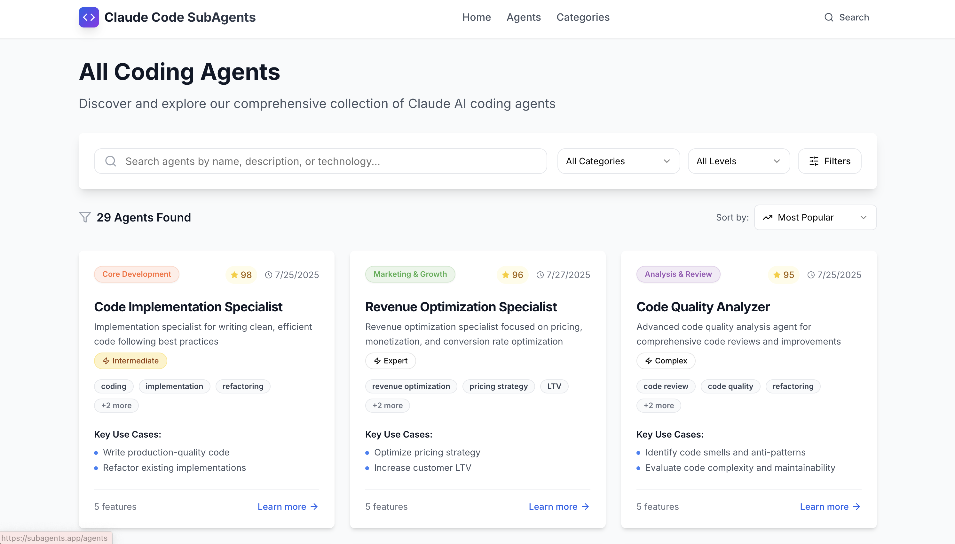Click Learn more on Revenue Optimization Specialist
The image size is (955, 544).
click(559, 507)
